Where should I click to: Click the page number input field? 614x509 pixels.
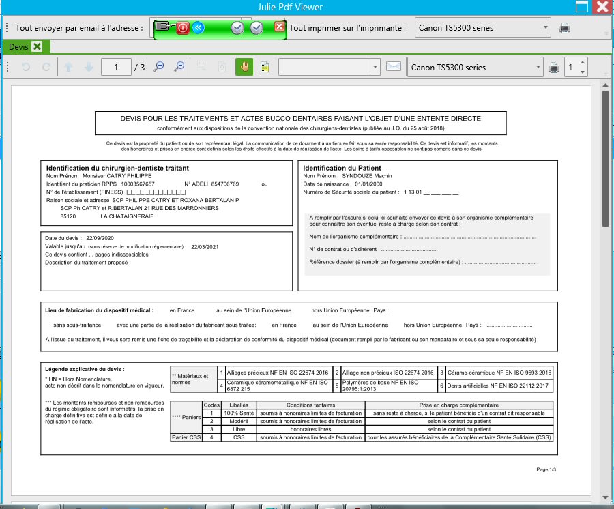(x=117, y=67)
